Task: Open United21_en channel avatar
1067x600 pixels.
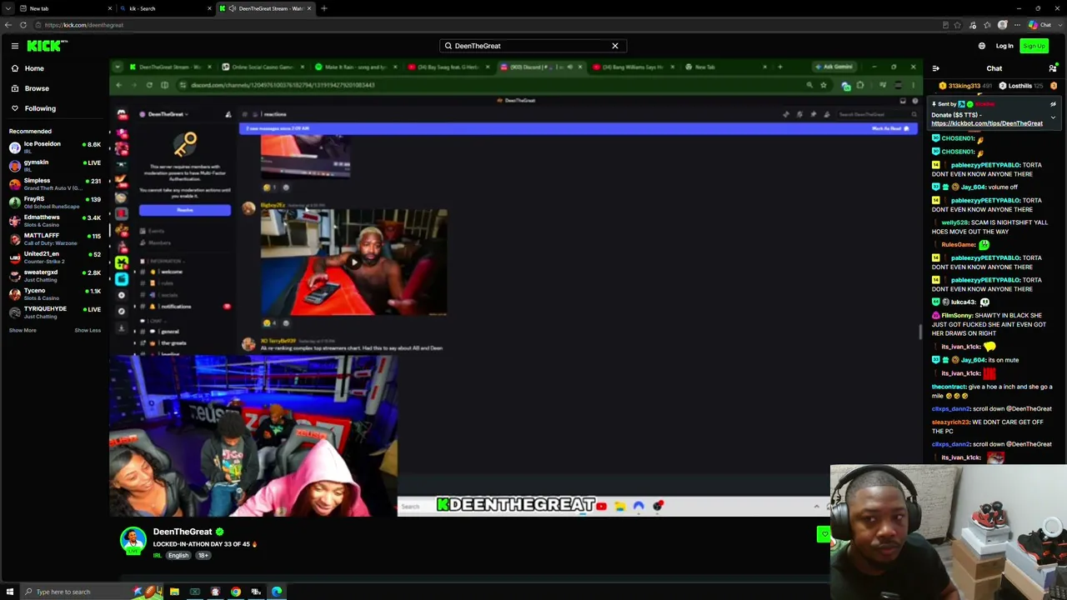Action: [15, 257]
